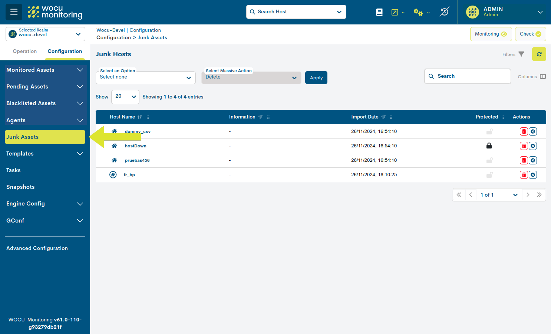Click the refresh table button
Viewport: 551px width, 334px height.
[539, 54]
